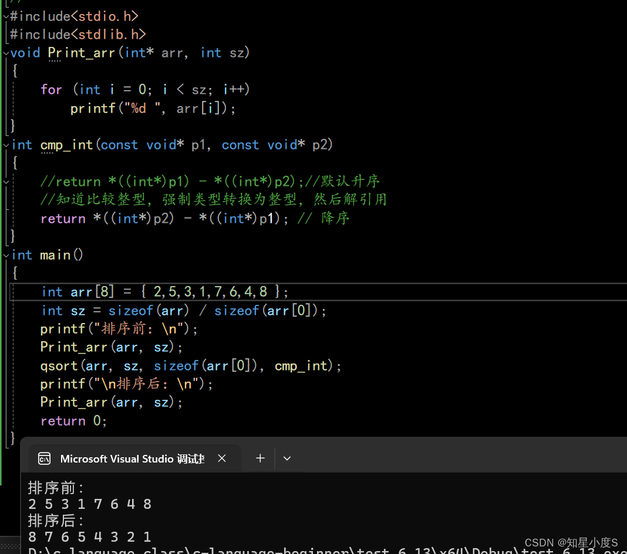Collapse the #include block fold arrow
The height and width of the screenshot is (554, 627).
(x=6, y=17)
